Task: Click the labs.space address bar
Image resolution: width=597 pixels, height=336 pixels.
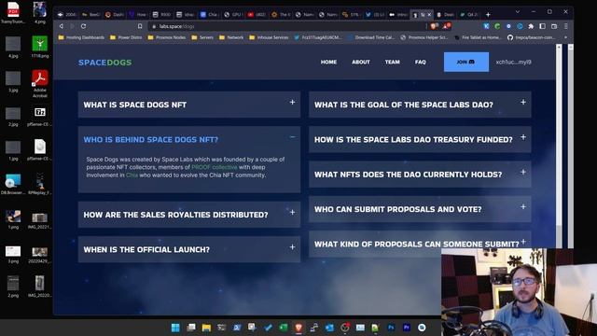Action: point(285,26)
